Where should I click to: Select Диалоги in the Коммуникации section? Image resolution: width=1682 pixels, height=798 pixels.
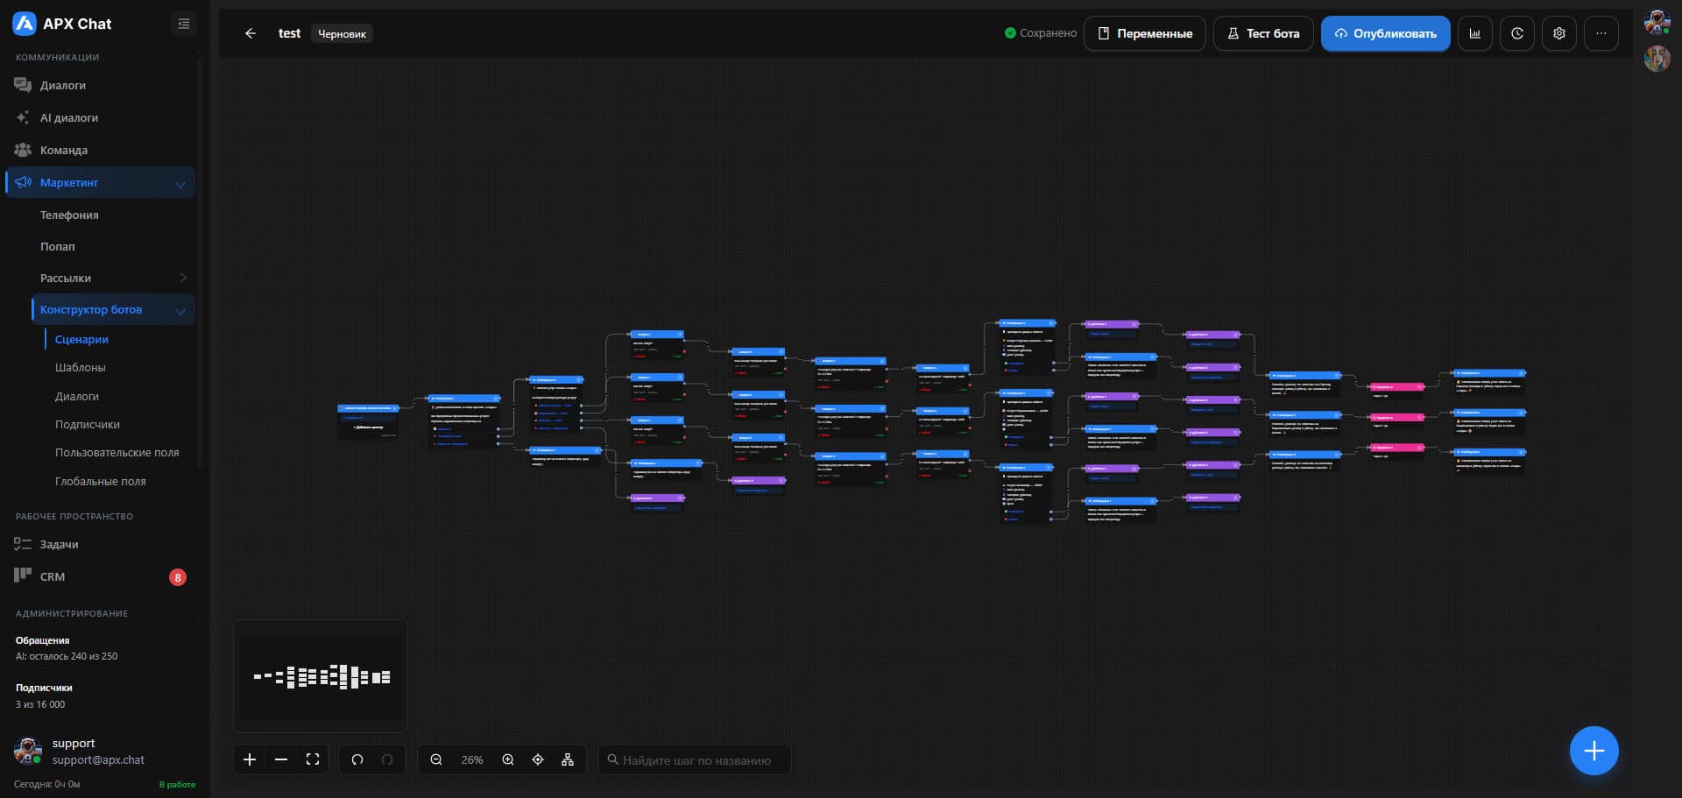pos(63,85)
